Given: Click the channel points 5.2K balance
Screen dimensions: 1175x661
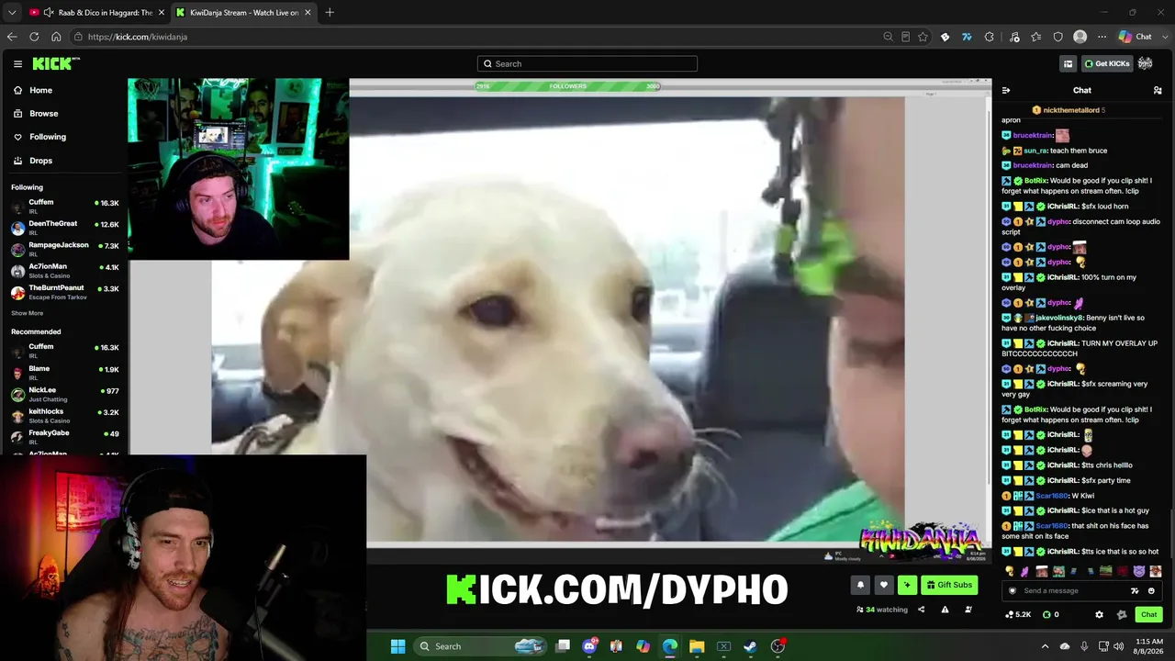Looking at the screenshot, I should [x=1019, y=614].
